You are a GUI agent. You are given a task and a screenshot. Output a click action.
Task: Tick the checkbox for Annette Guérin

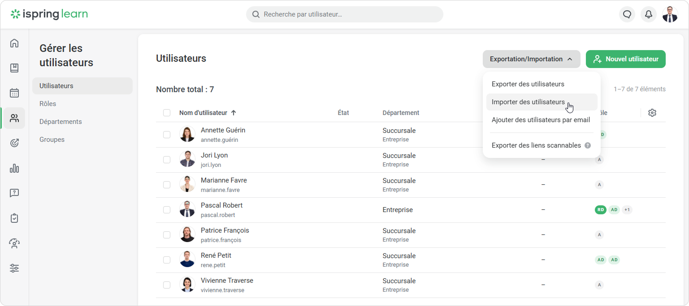pyautogui.click(x=167, y=135)
